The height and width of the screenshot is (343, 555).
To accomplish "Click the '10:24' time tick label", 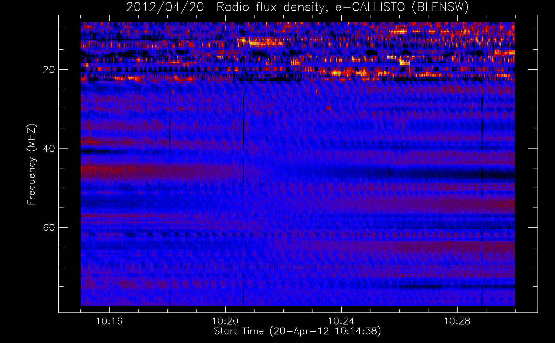I will click(341, 321).
